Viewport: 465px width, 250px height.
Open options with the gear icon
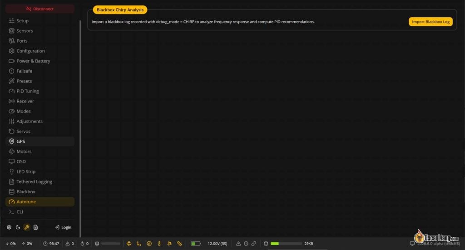9,227
